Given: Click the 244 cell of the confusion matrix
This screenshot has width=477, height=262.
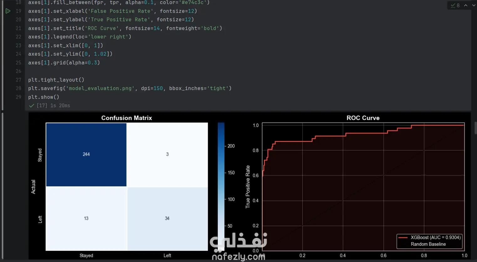Looking at the screenshot, I should (x=86, y=154).
